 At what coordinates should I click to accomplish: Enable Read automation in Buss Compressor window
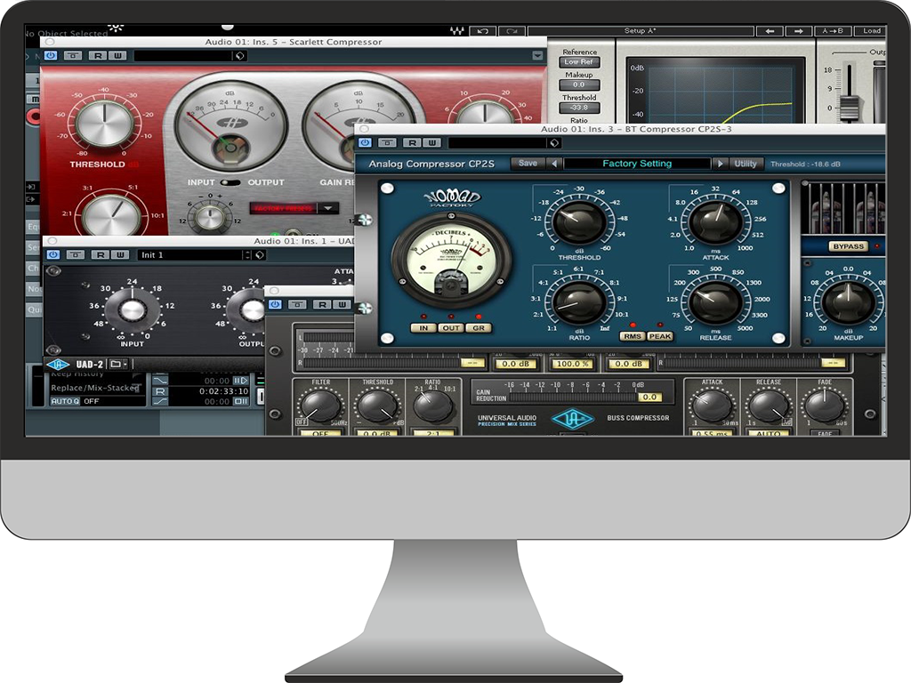(322, 304)
